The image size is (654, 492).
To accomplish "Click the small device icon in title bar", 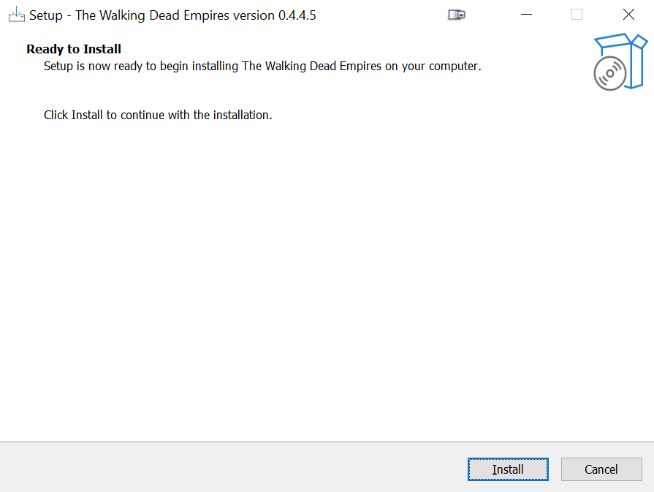I will tap(456, 15).
